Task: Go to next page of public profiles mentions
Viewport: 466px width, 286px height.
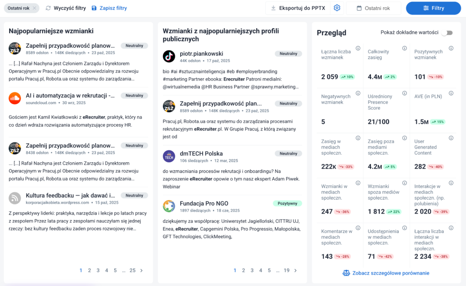Action: (296, 271)
